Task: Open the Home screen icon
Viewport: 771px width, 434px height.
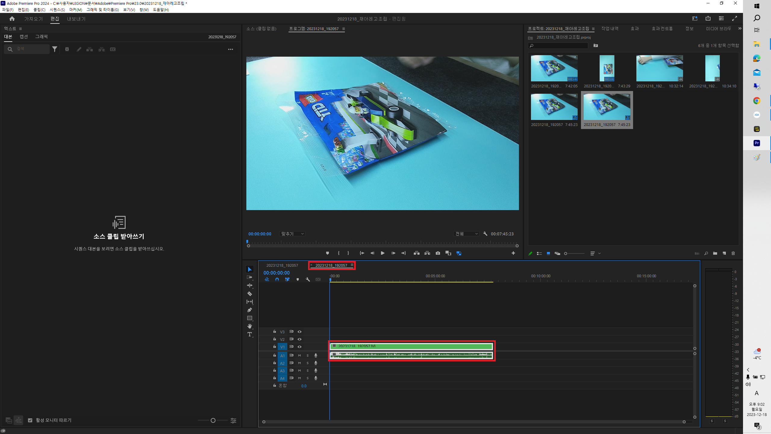Action: point(12,19)
